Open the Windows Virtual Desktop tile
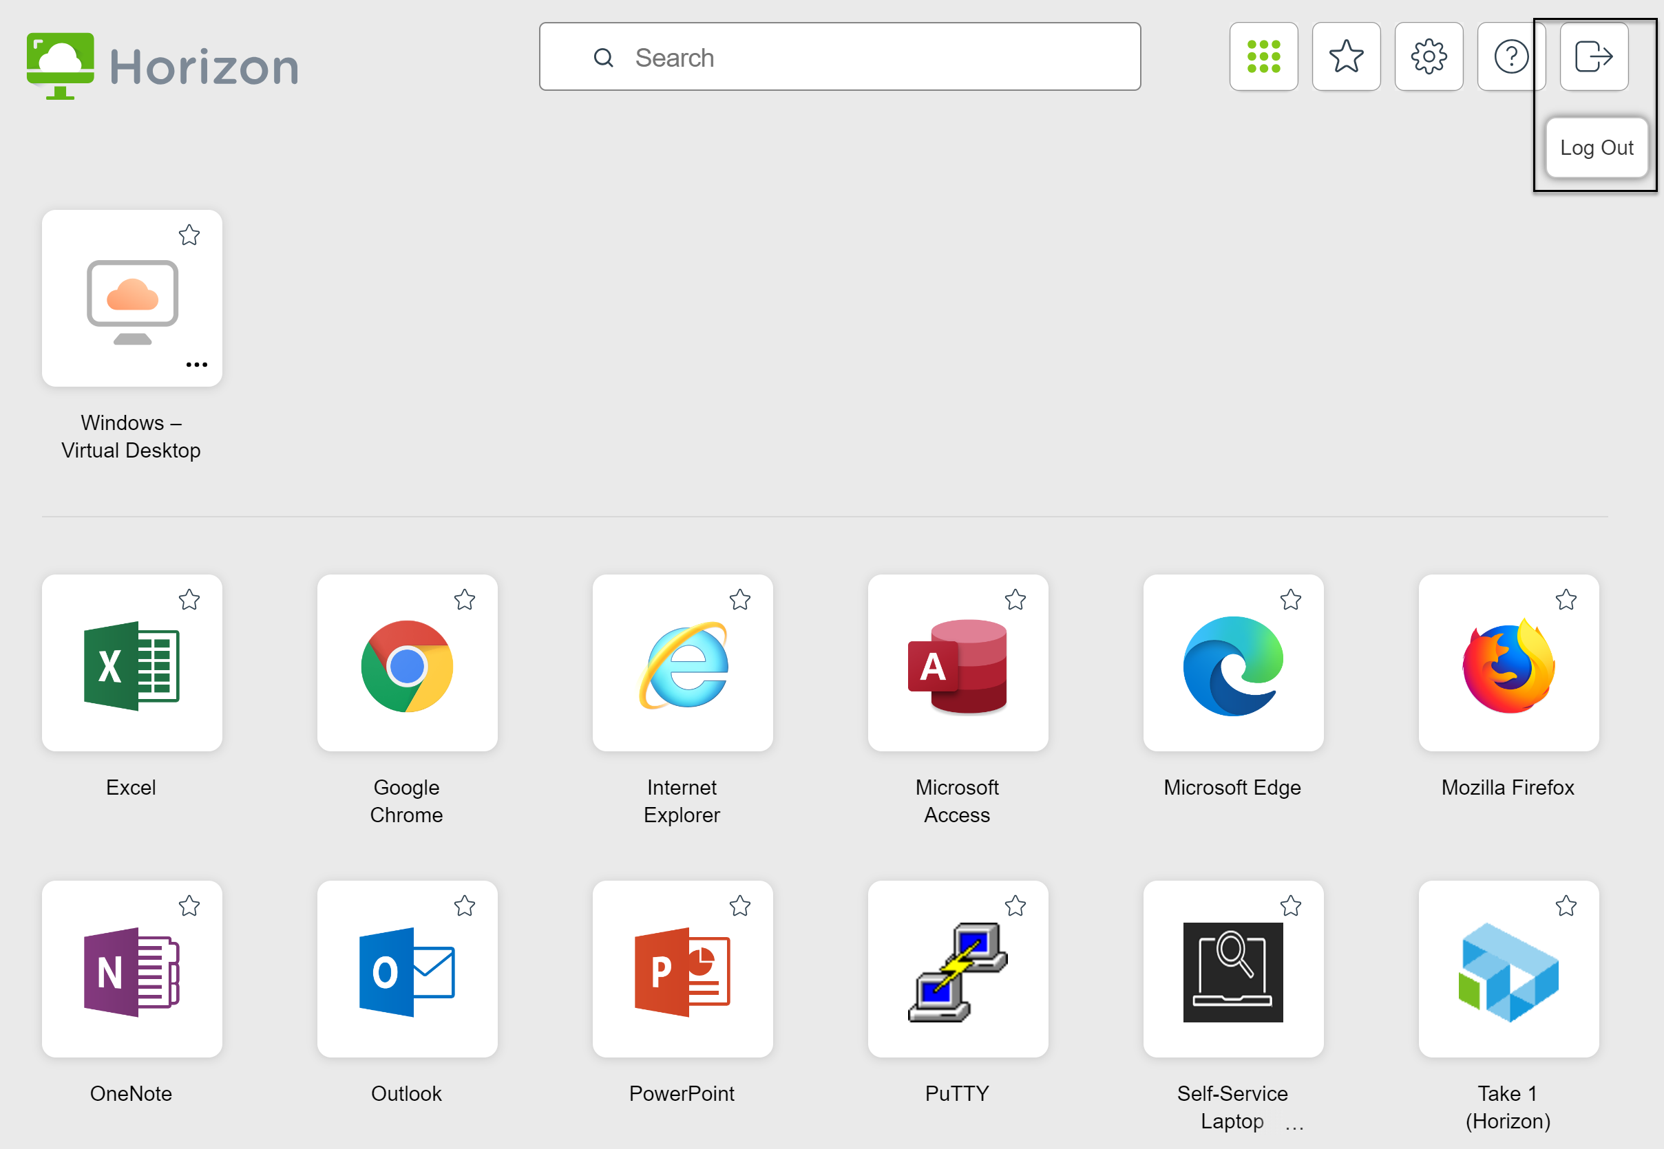Viewport: 1664px width, 1149px height. 131,298
